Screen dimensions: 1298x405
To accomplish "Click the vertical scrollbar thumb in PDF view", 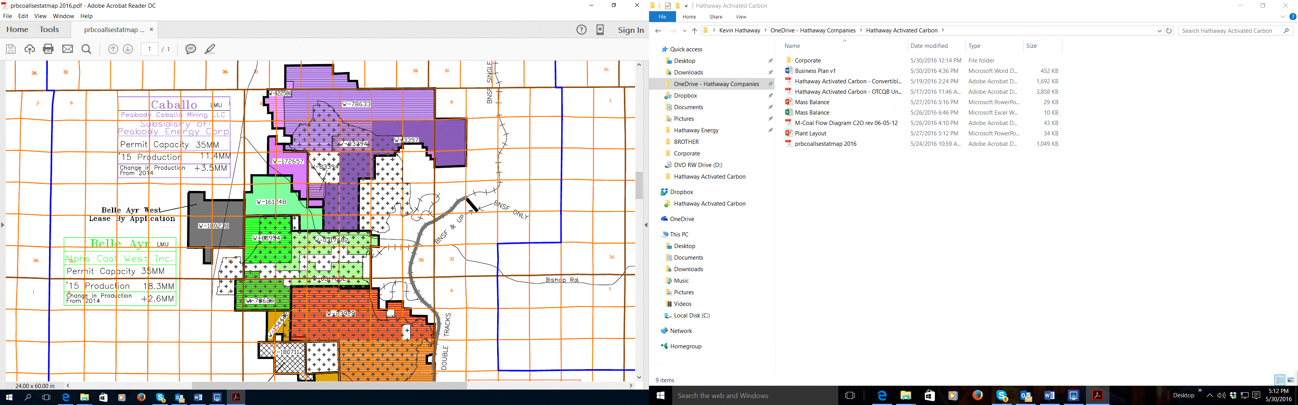I will point(639,185).
